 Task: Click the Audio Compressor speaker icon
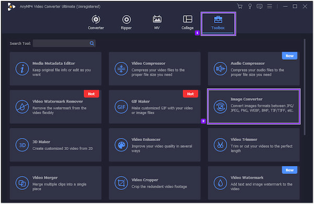click(220, 69)
